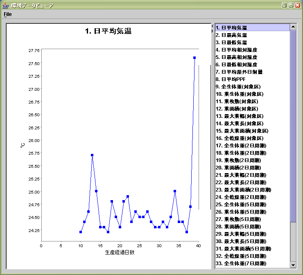
Task: Click the empty scrollbar track below the thumb
Action: tap(293, 241)
